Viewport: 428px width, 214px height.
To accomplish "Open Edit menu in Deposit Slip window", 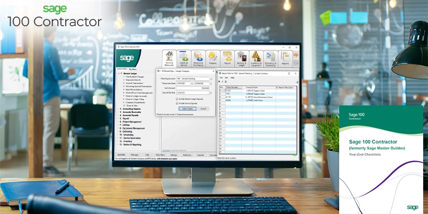I will [x=226, y=78].
